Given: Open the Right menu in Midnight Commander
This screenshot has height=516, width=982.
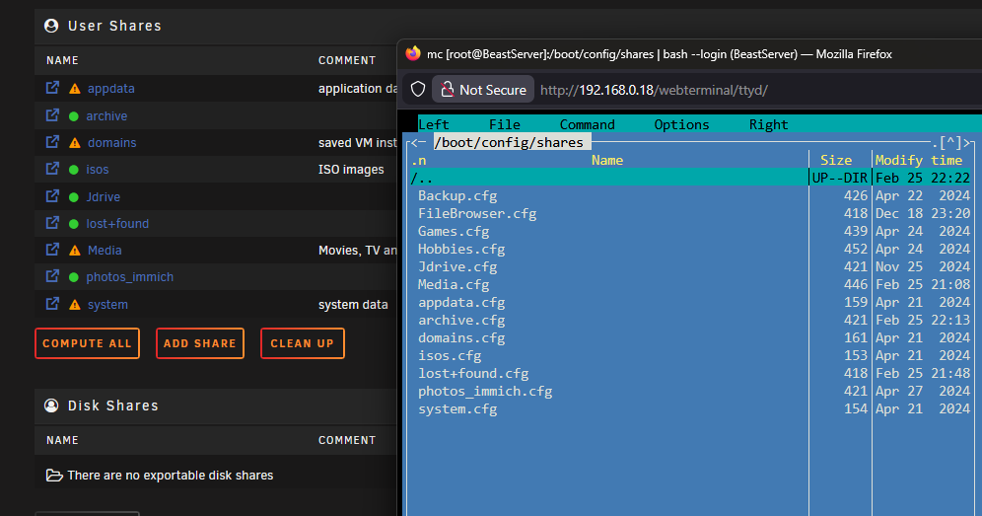Looking at the screenshot, I should click(x=768, y=124).
